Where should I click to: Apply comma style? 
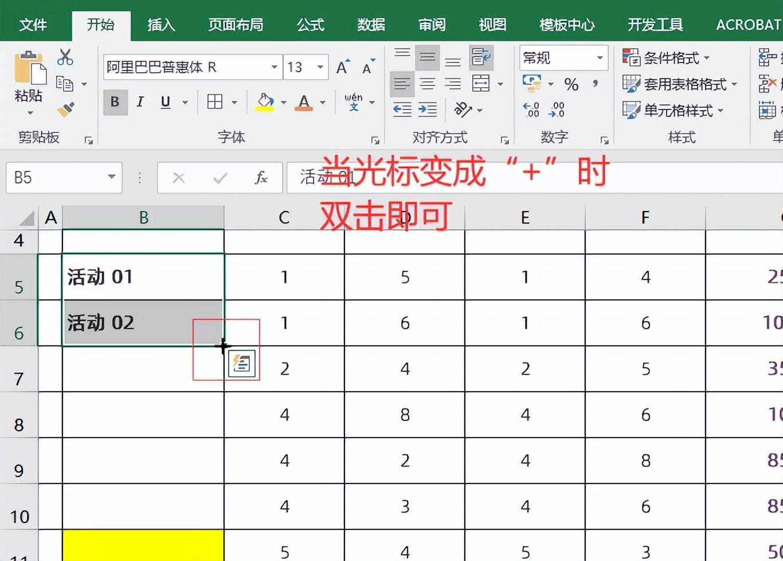pos(596,84)
